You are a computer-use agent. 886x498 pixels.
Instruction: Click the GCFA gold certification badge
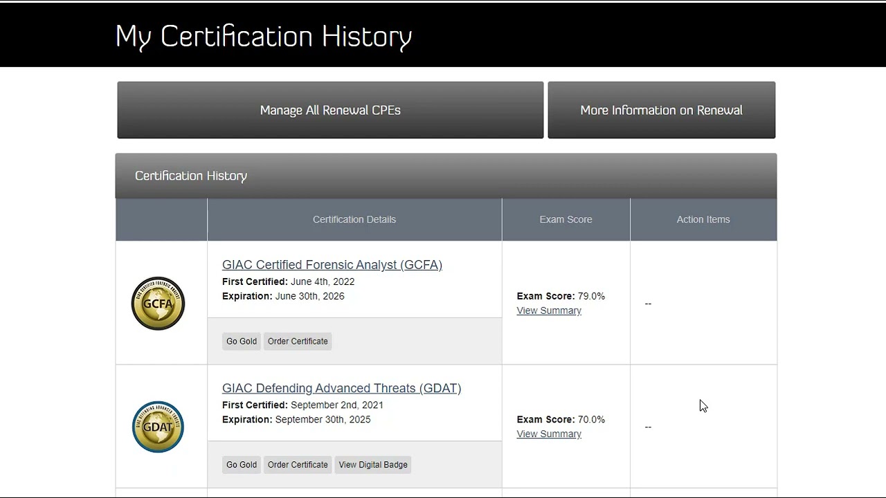(x=158, y=303)
